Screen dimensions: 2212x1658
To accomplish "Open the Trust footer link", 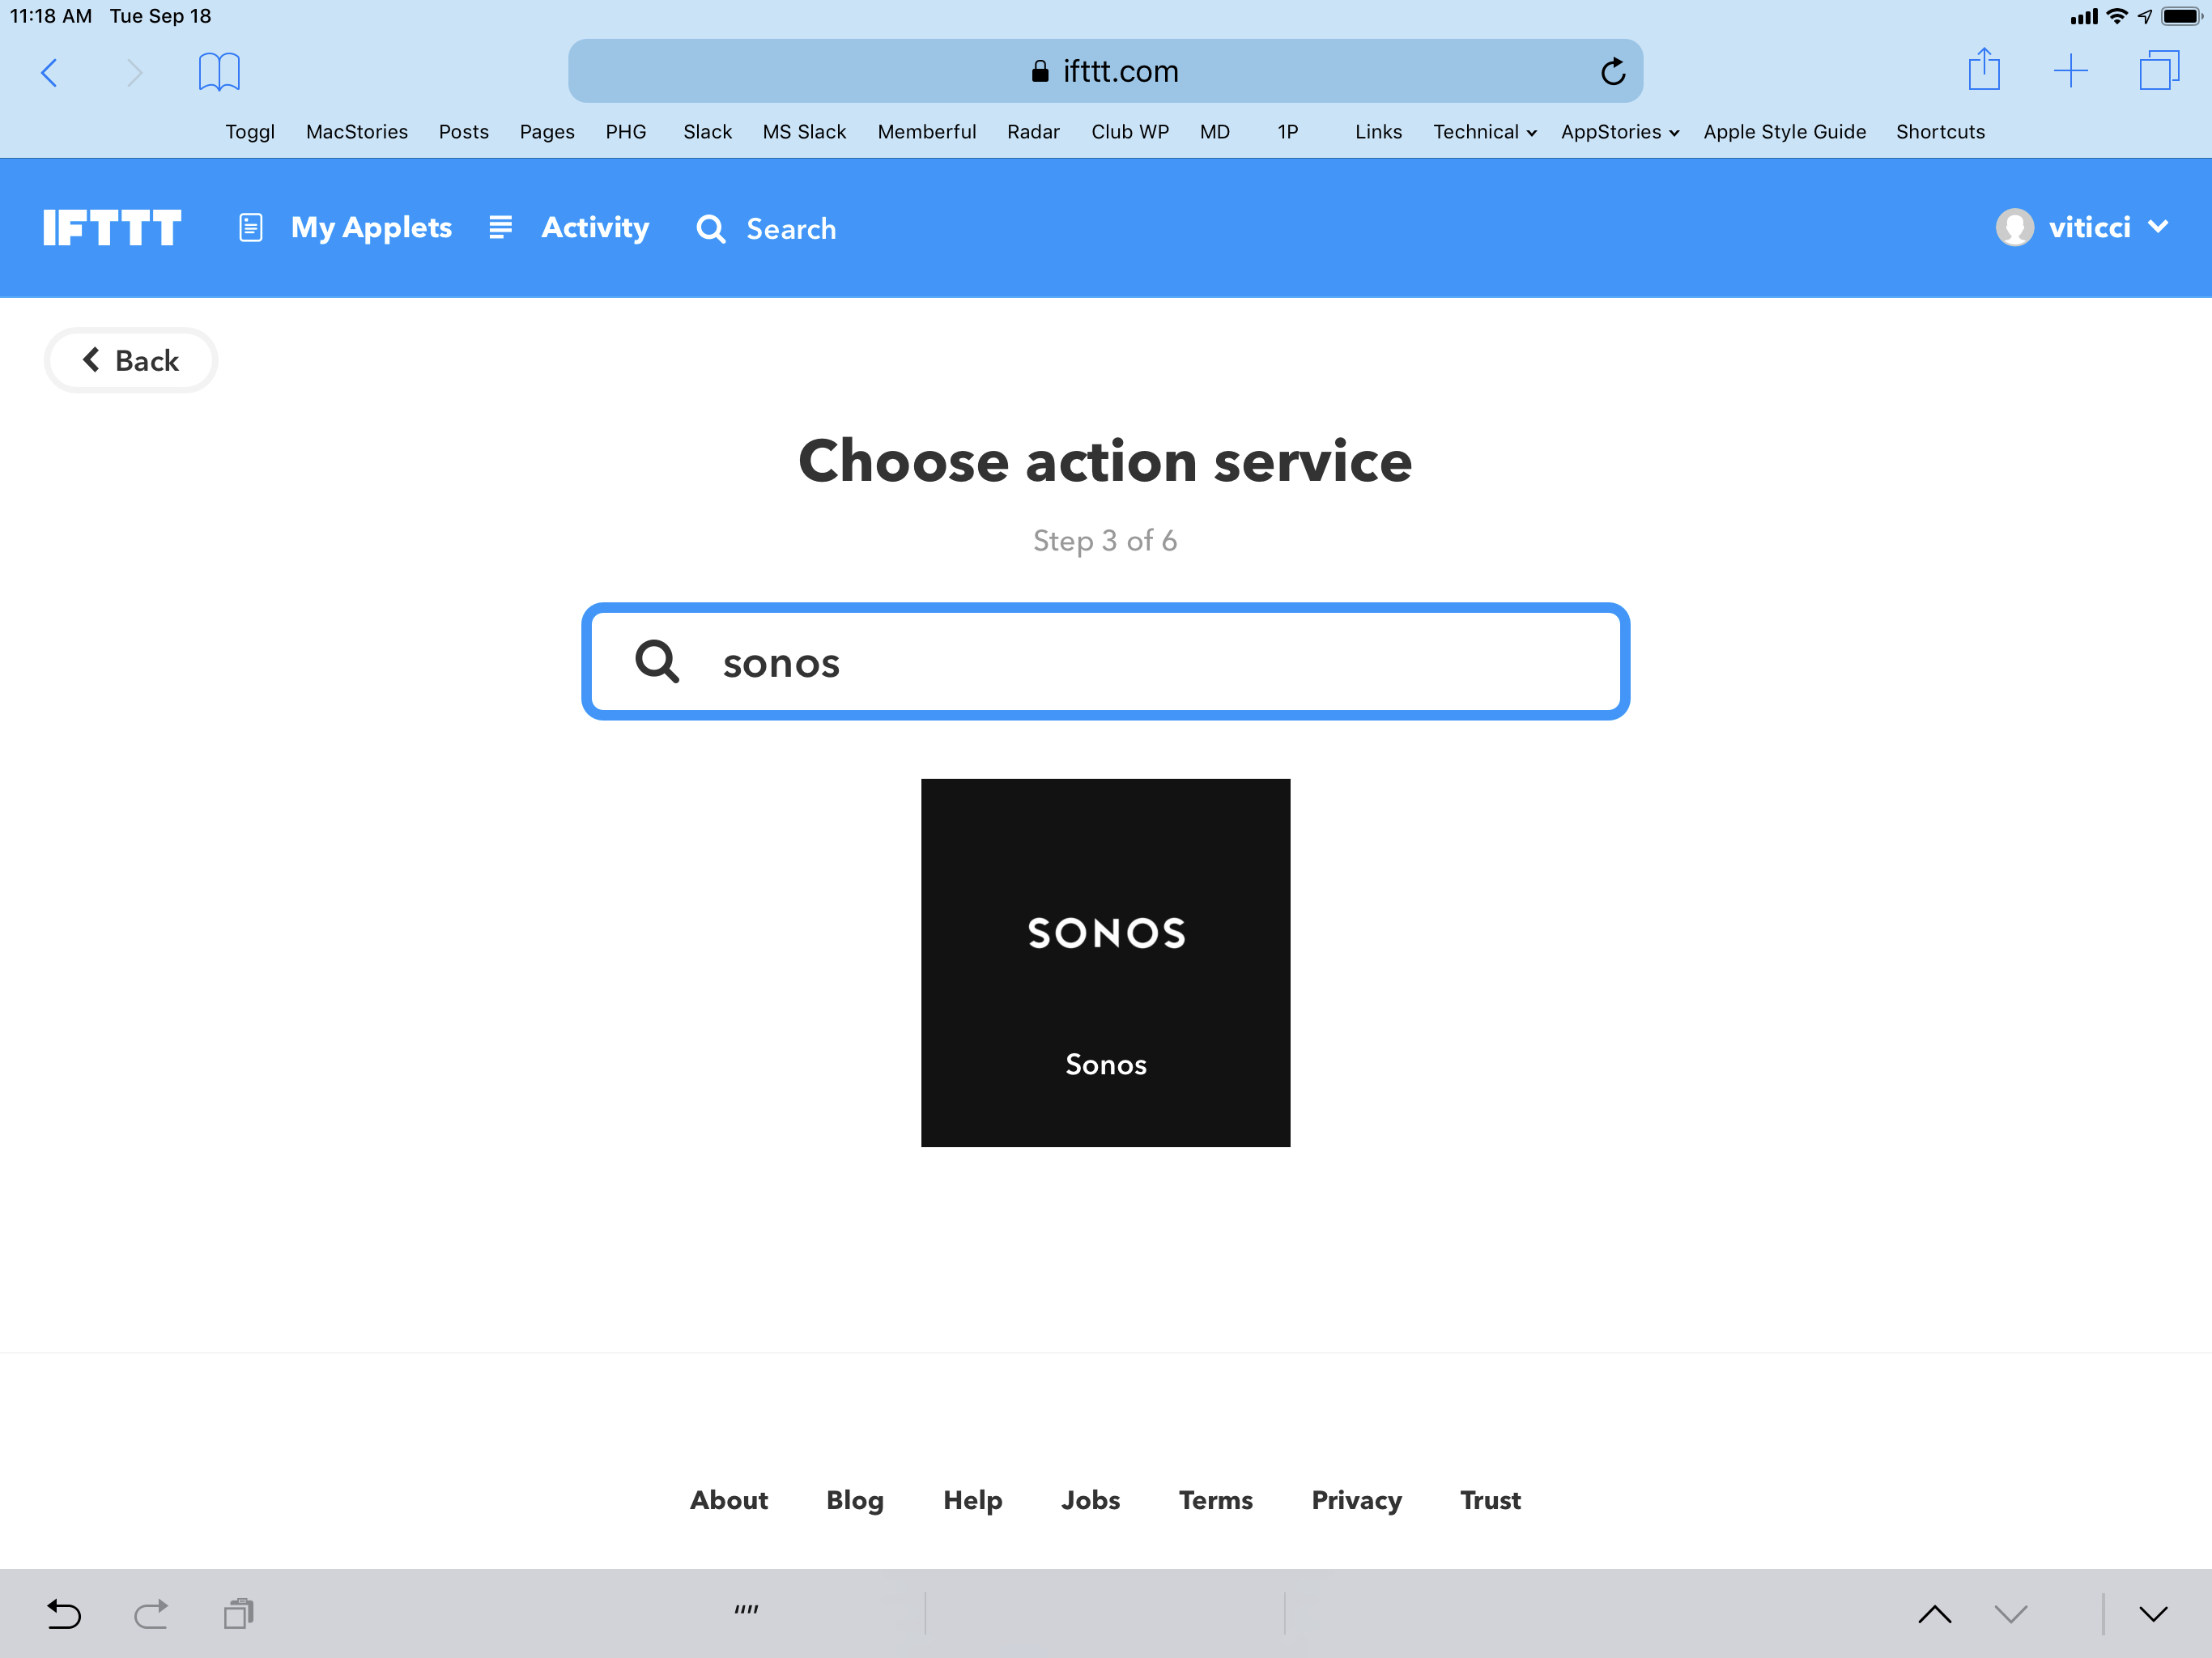I will tap(1490, 1500).
